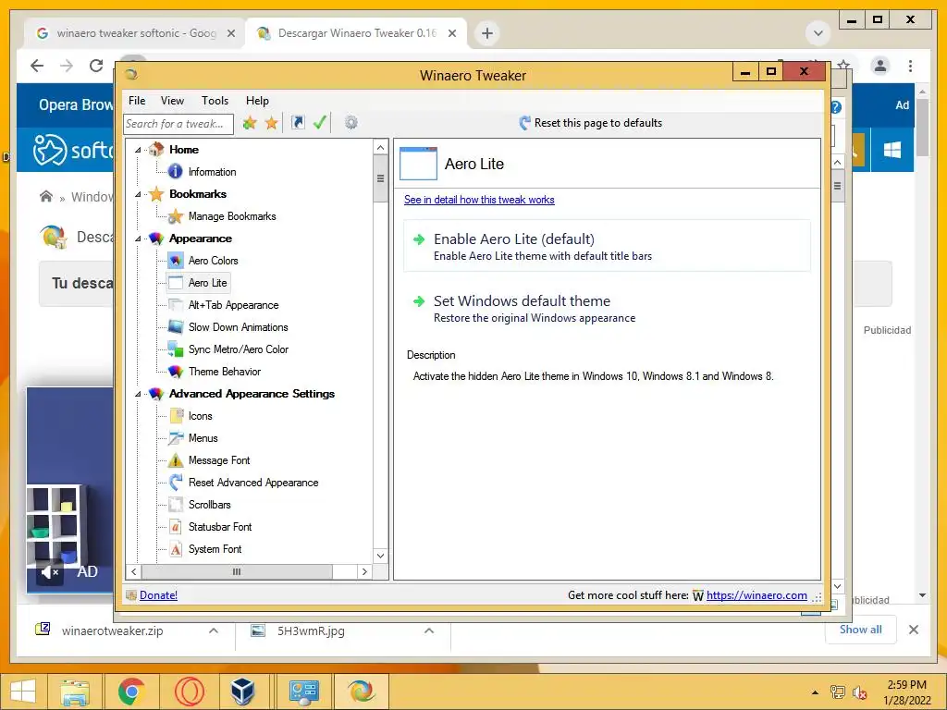Click the Reset this page icon

[x=524, y=123]
